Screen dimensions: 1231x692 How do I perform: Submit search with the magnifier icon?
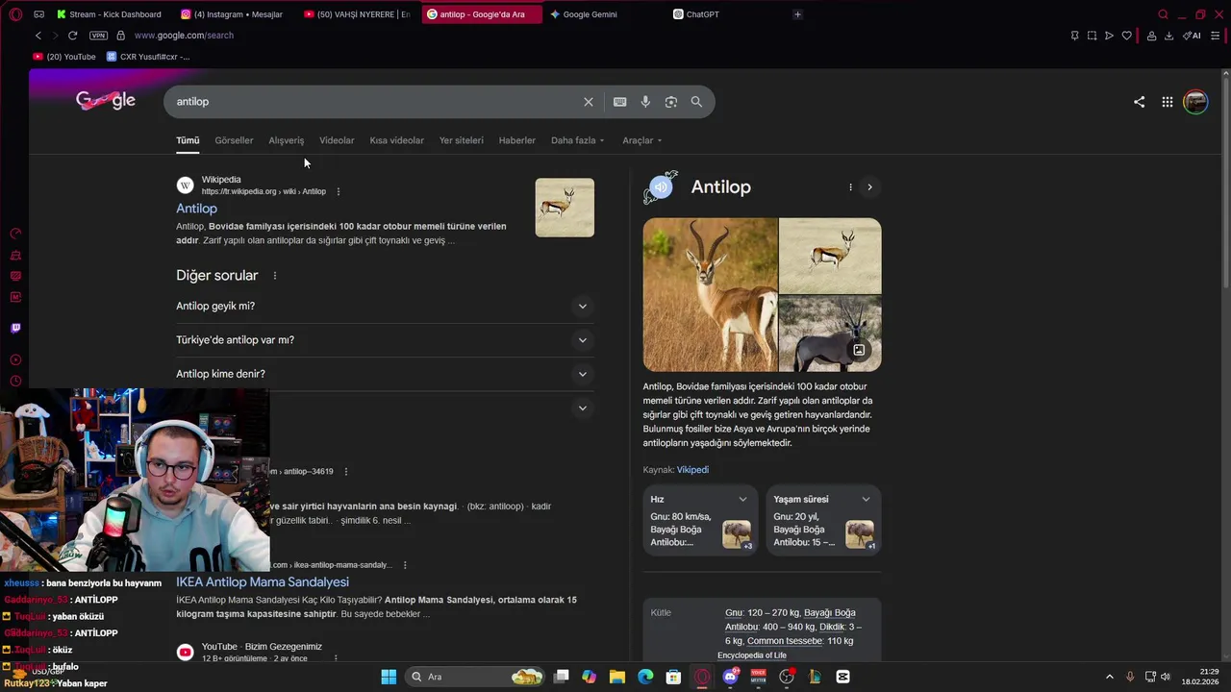click(696, 102)
